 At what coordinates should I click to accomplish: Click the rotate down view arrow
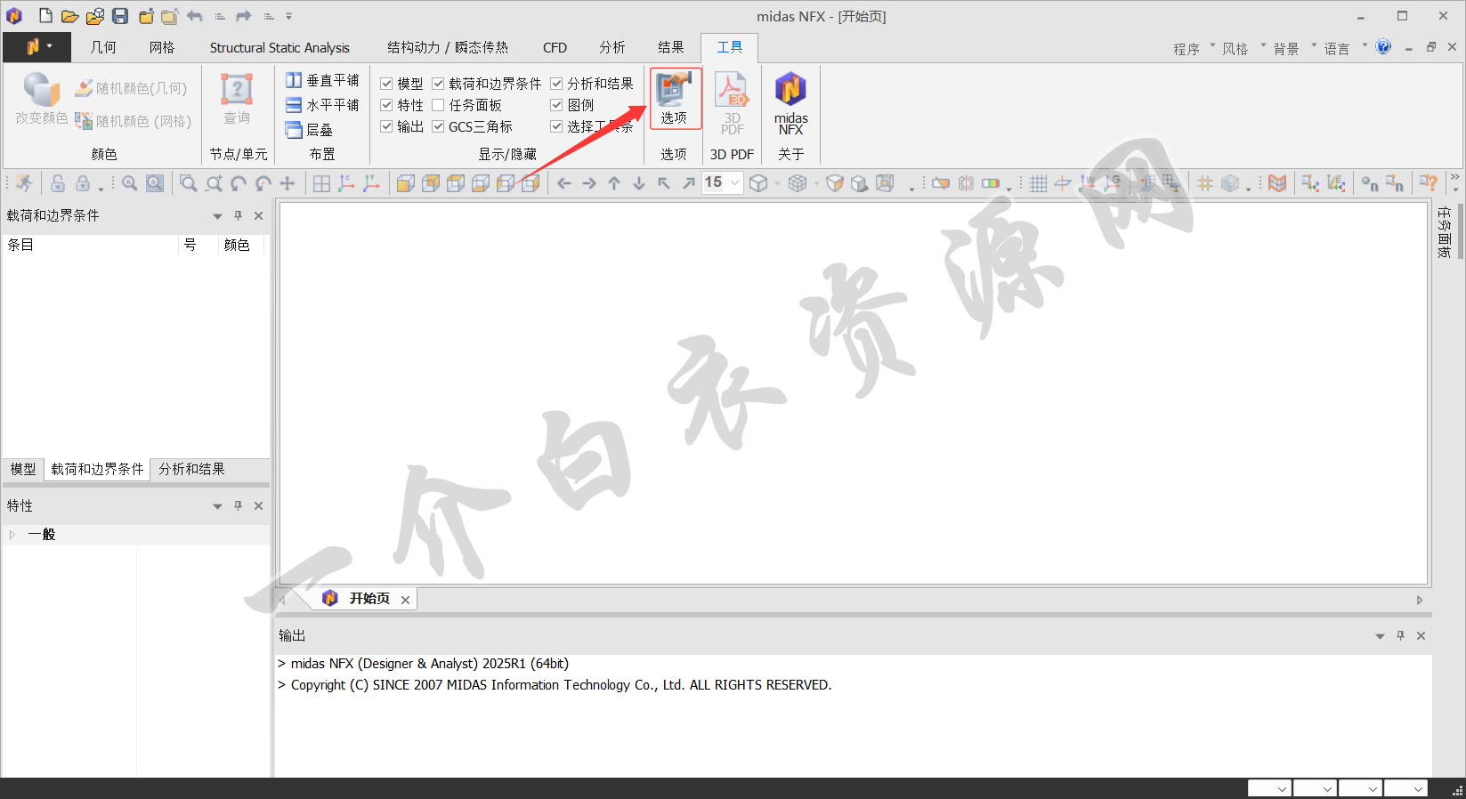click(x=639, y=183)
